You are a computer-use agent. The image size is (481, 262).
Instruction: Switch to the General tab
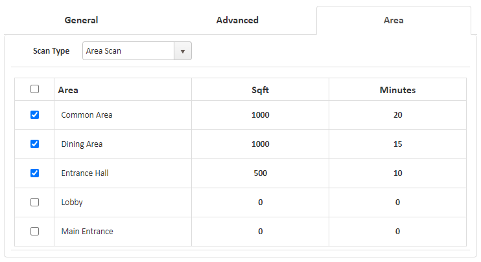(x=81, y=20)
